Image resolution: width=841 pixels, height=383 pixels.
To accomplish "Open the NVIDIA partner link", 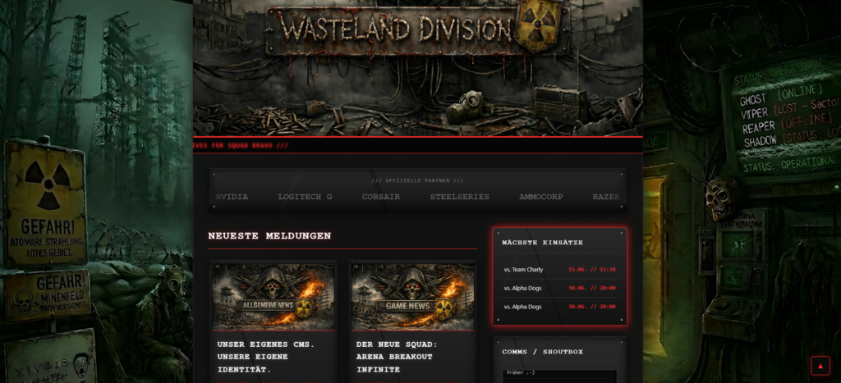I will pos(232,197).
